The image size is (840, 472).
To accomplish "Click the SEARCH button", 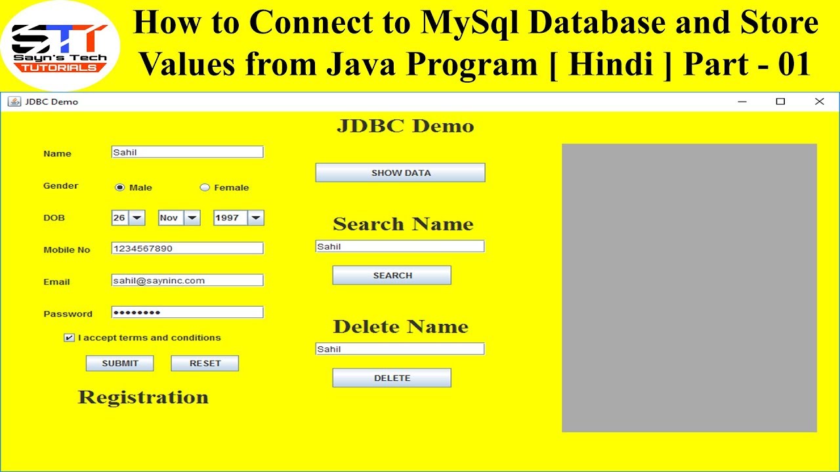I will (x=392, y=275).
